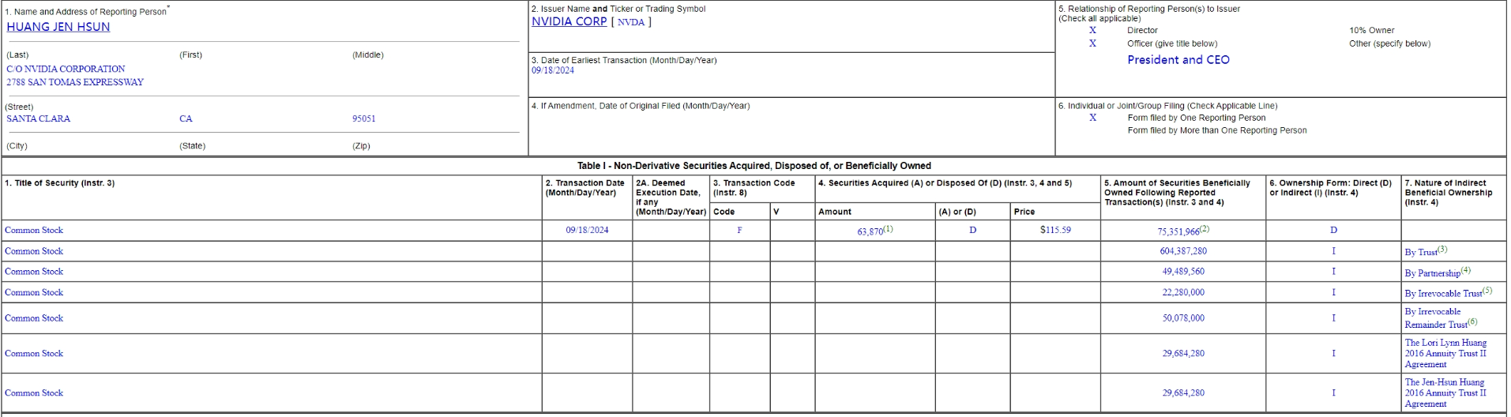1511x417 pixels.
Task: Open the HUANG JEN HSUN reporting person link
Action: [x=58, y=27]
